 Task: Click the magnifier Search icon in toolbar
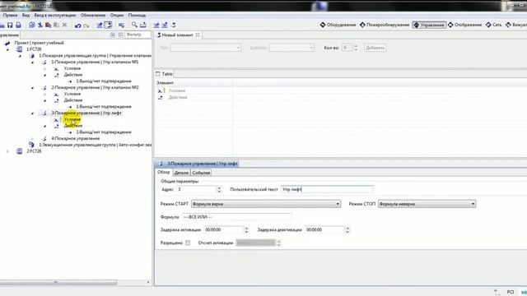pos(134,25)
